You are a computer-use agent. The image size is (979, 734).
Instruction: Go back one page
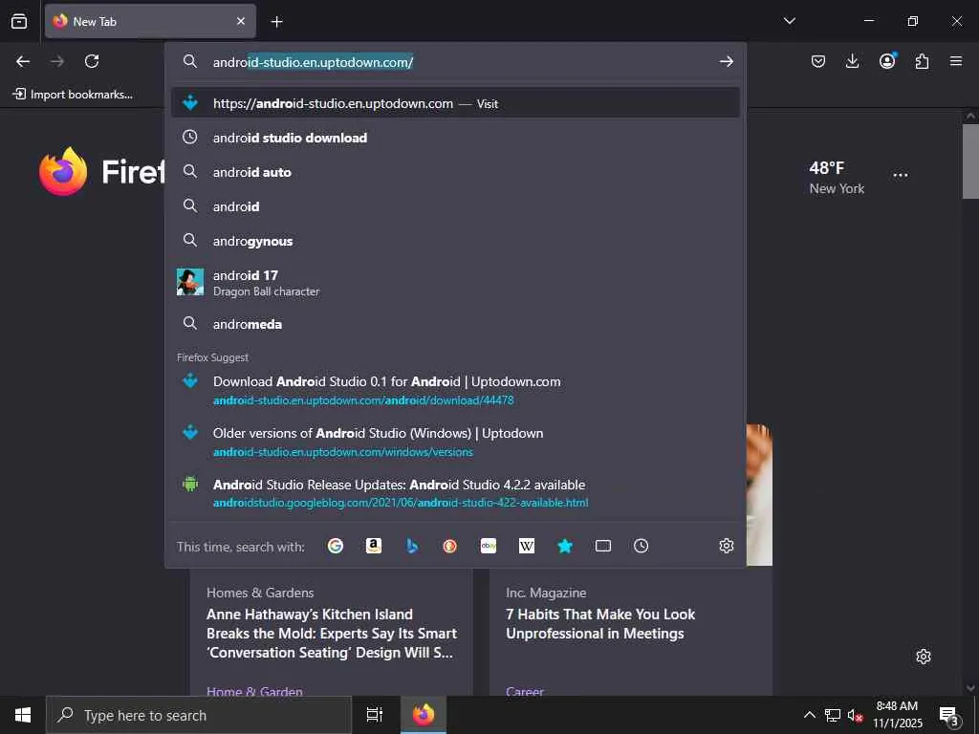23,61
